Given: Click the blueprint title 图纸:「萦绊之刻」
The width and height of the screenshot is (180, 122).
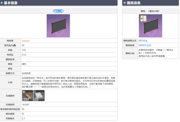Looking at the screenshot, I should point(151,11).
